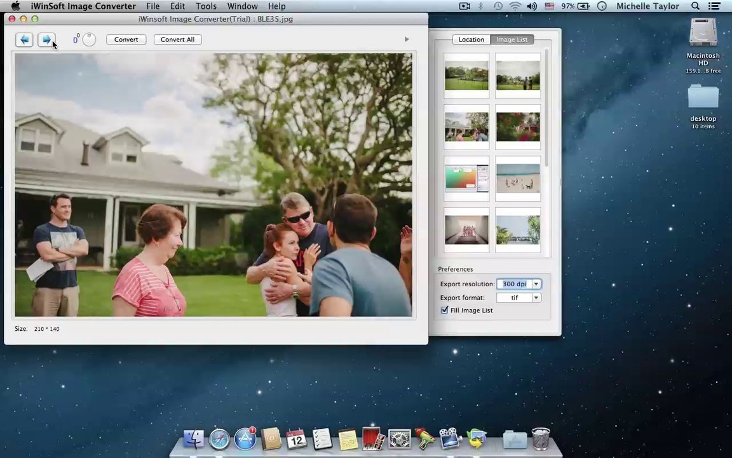Viewport: 732px width, 458px height.
Task: Select the hallway group thumbnail
Action: [x=466, y=230]
